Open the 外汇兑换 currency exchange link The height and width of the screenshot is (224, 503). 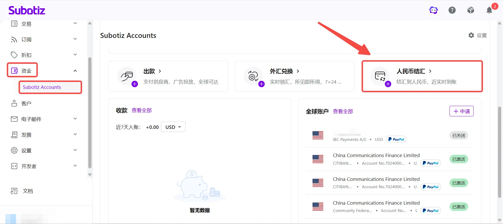pyautogui.click(x=285, y=71)
